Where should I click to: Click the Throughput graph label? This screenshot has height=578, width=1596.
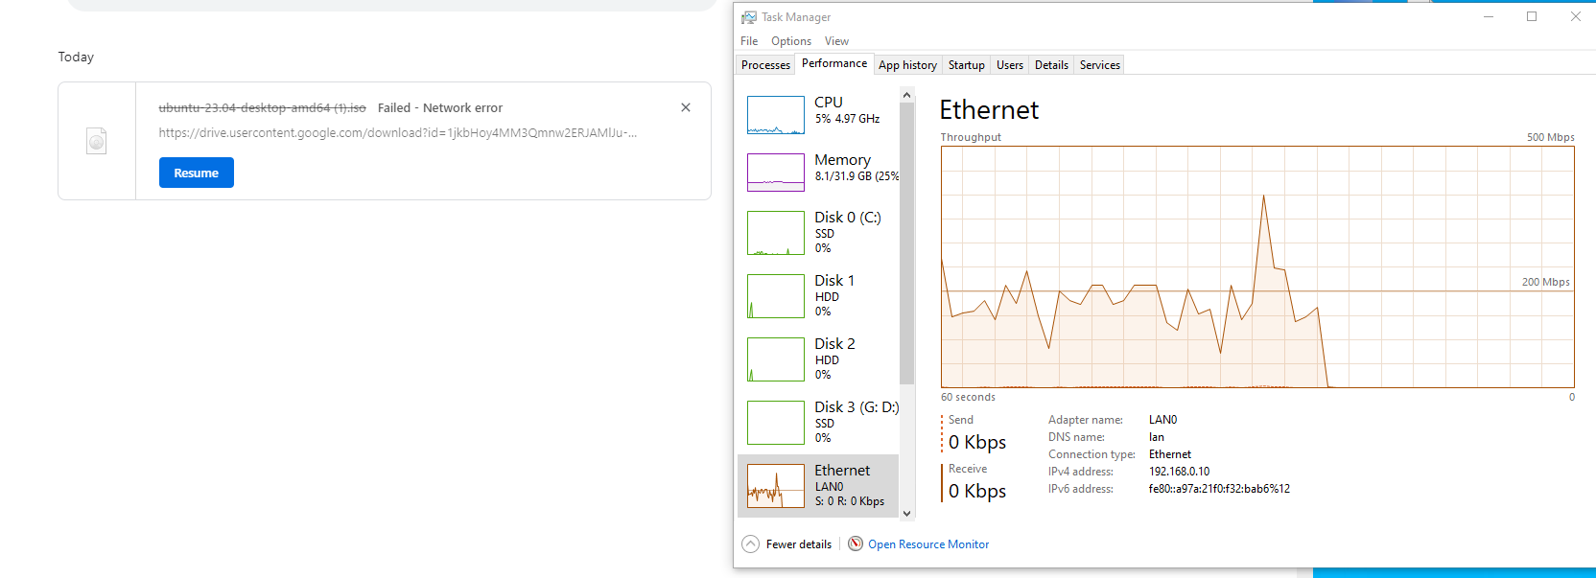[971, 137]
